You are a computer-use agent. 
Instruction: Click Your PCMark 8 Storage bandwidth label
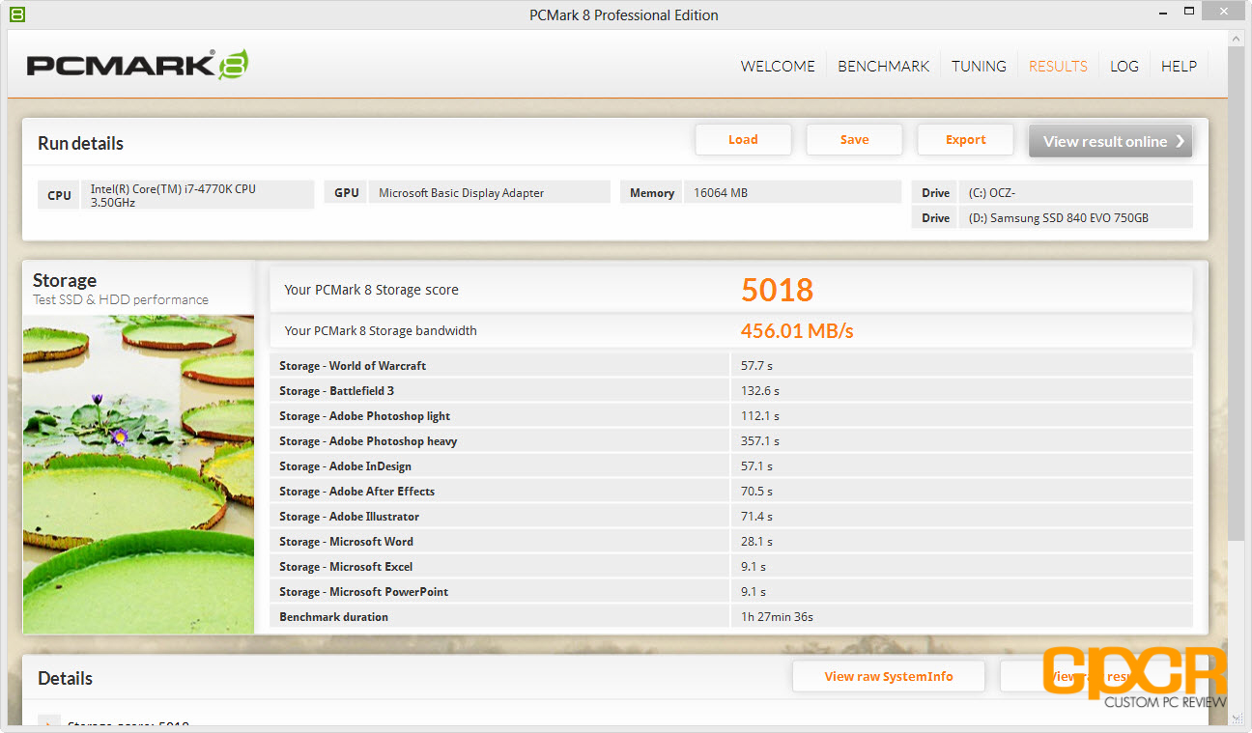pos(381,330)
